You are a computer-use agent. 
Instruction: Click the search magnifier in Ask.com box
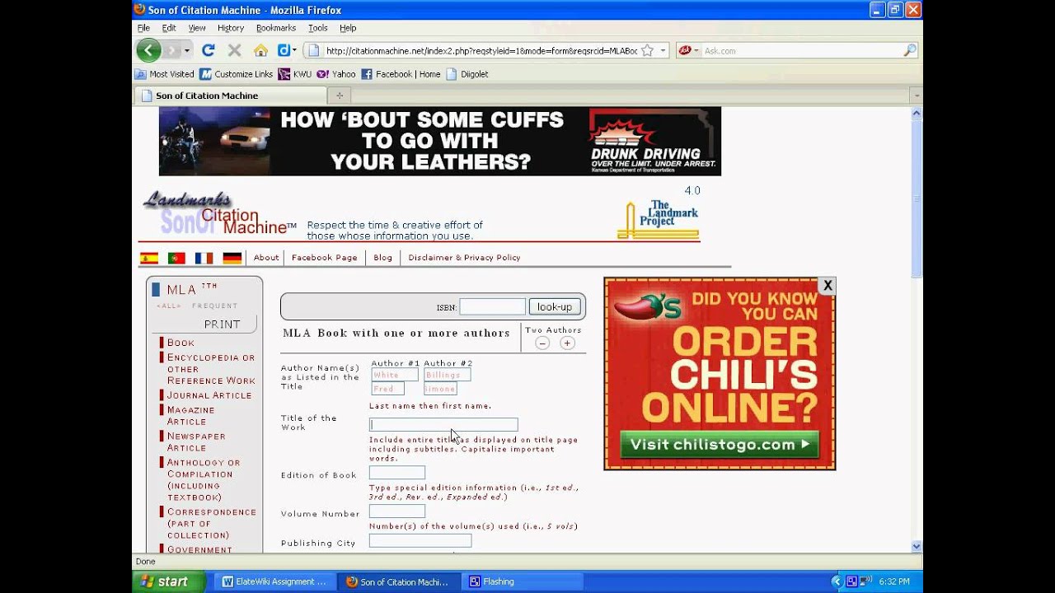click(909, 50)
